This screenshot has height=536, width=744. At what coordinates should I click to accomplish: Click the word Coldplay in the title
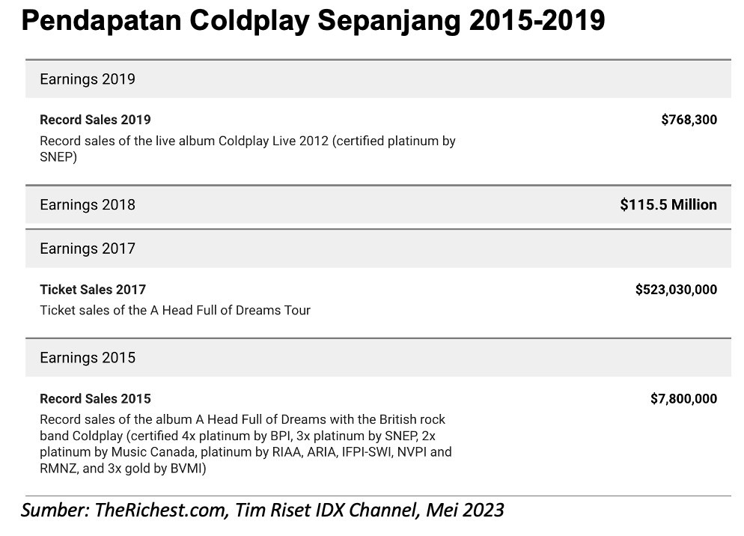(x=249, y=22)
